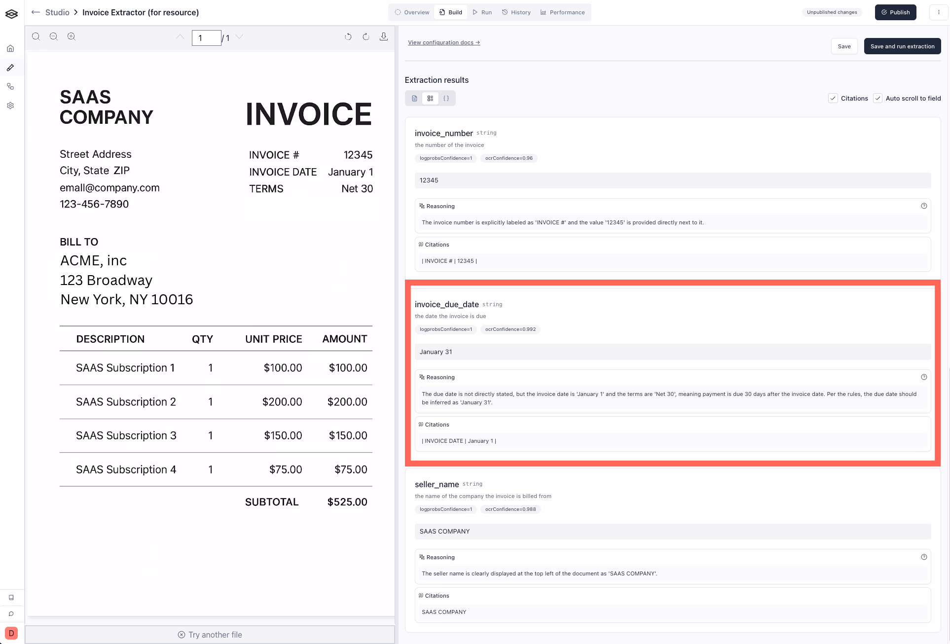Click the page number input field
The height and width of the screenshot is (644, 950).
click(x=206, y=38)
